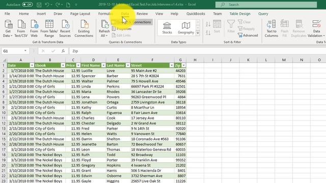Switch to the Insert tab
Viewport: 326px width, 183px height.
41,14
